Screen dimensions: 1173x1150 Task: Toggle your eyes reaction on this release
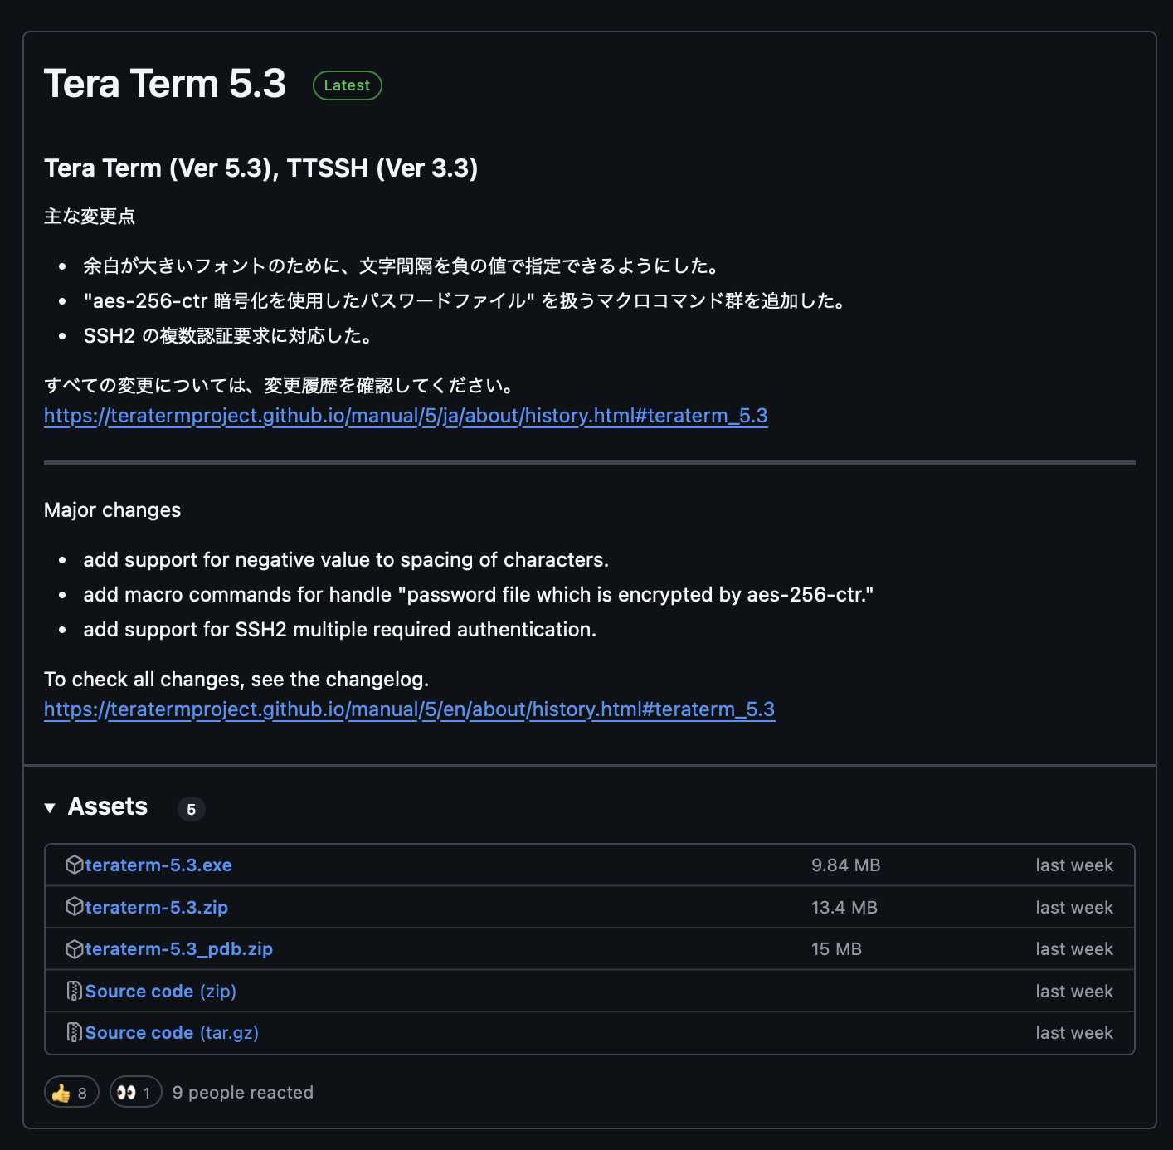tap(135, 1092)
